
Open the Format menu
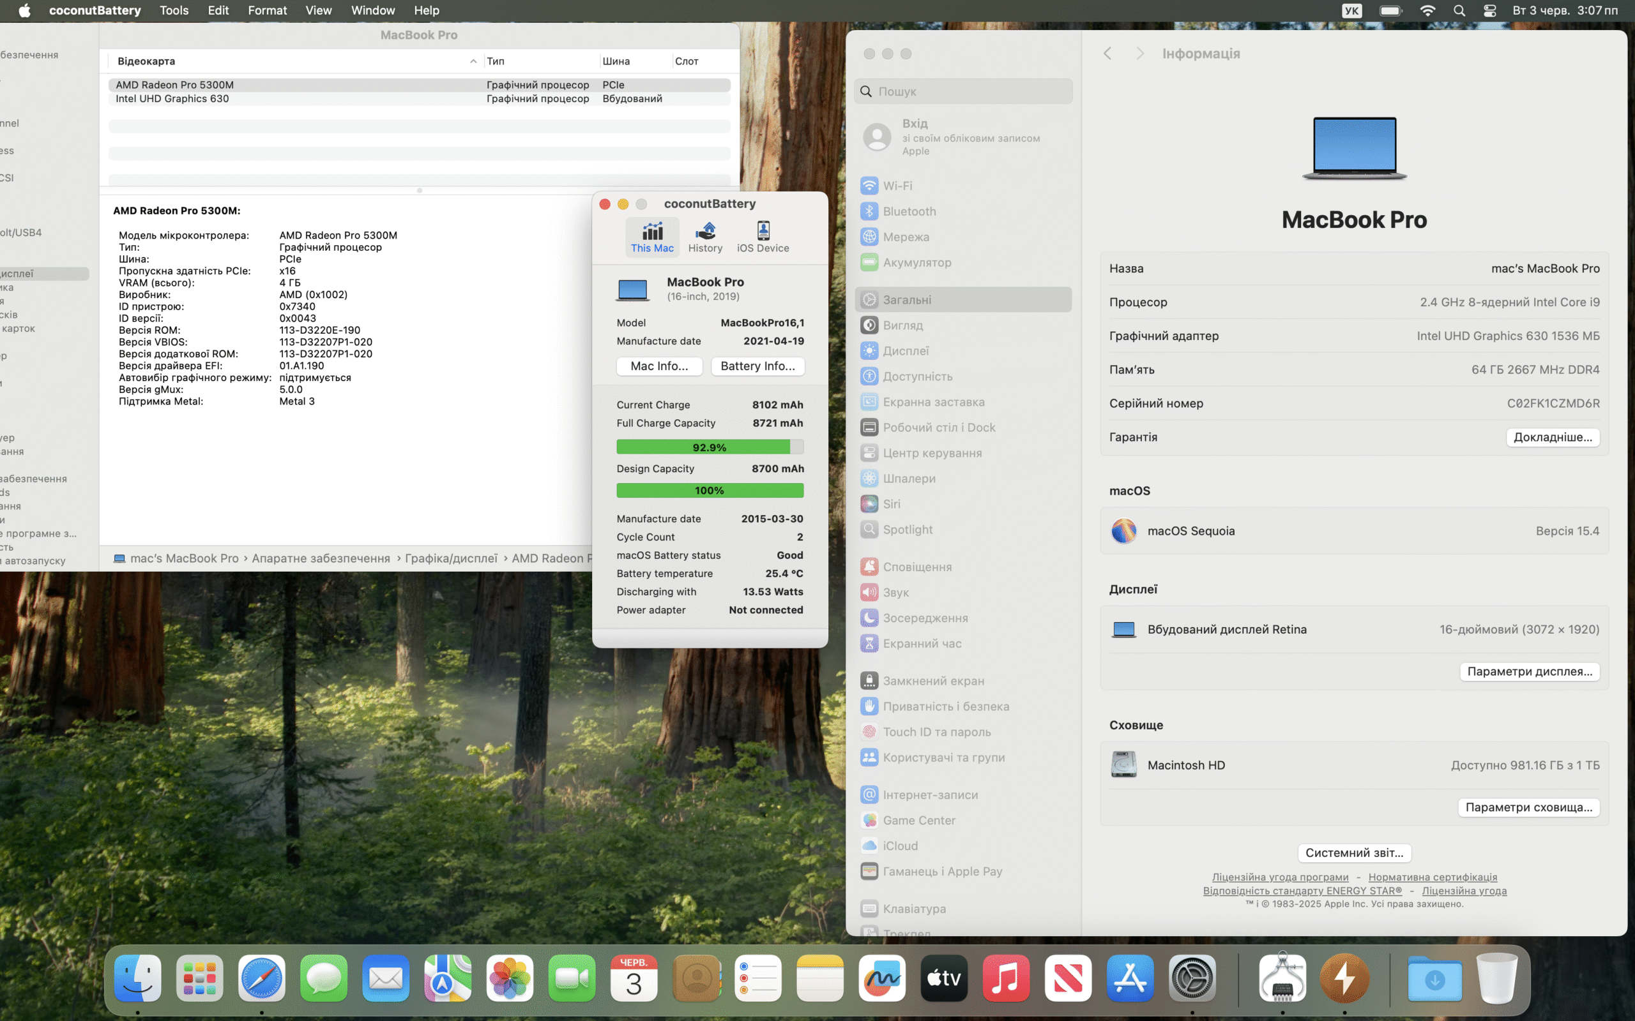[x=268, y=10]
